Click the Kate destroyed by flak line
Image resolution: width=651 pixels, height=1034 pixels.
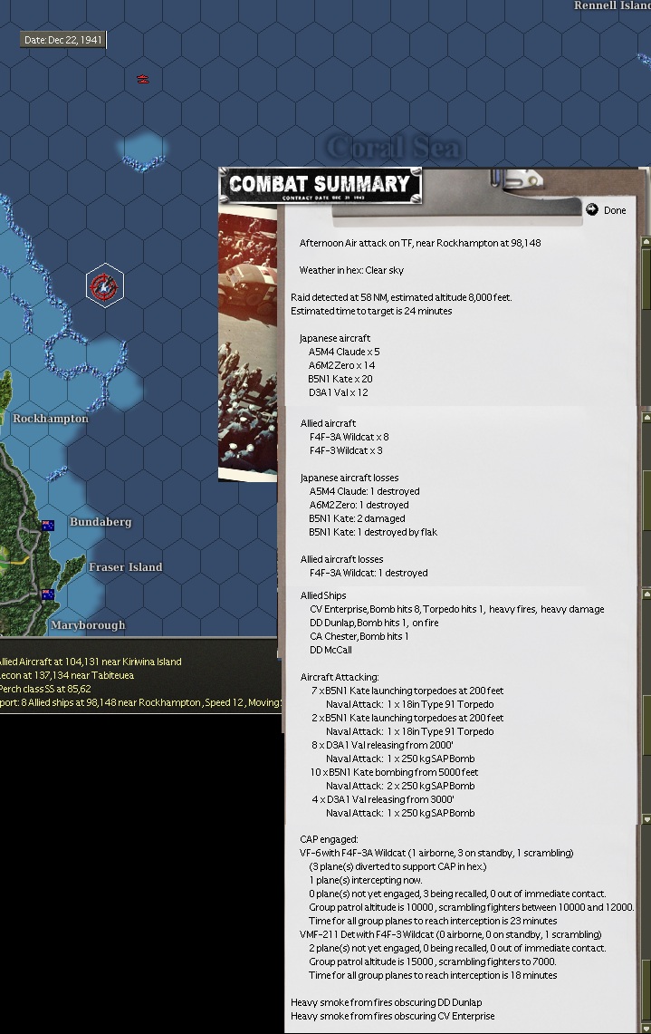(373, 532)
